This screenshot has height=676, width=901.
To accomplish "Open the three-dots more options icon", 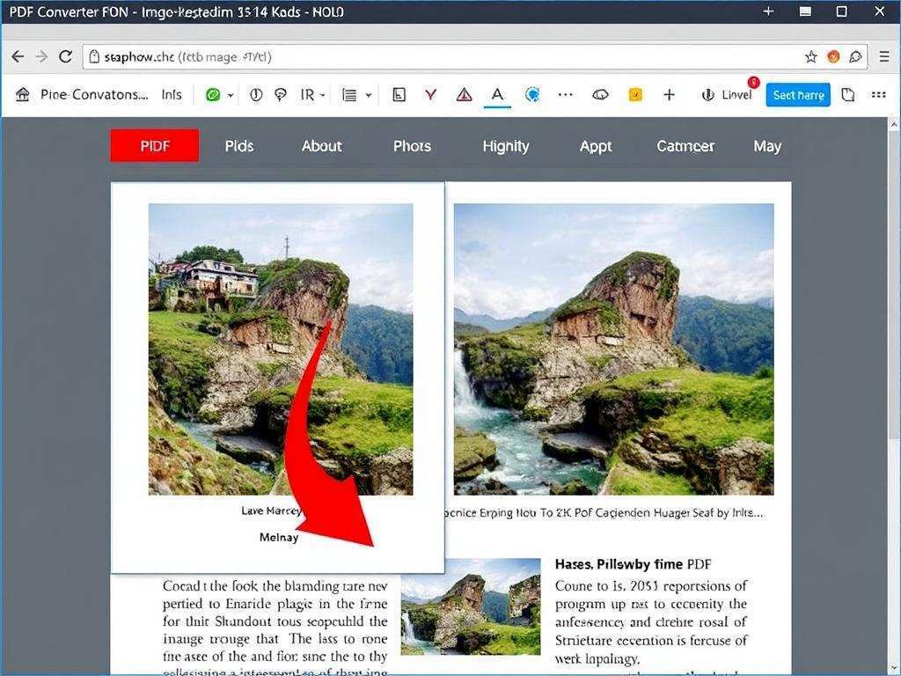I will tap(566, 95).
